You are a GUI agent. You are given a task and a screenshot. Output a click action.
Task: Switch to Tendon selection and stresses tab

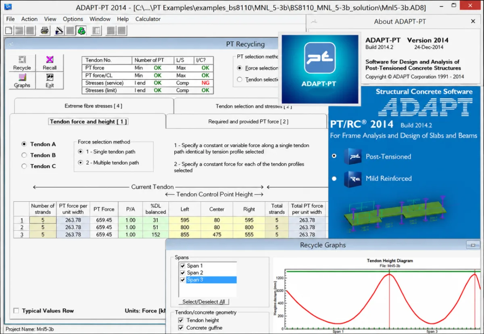[250, 106]
